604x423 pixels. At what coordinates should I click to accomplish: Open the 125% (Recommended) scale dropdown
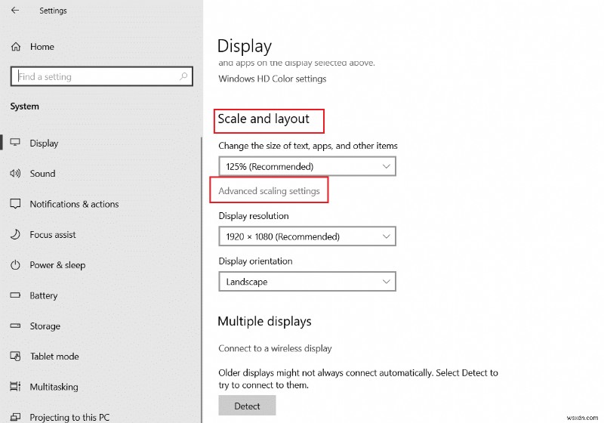pos(307,166)
